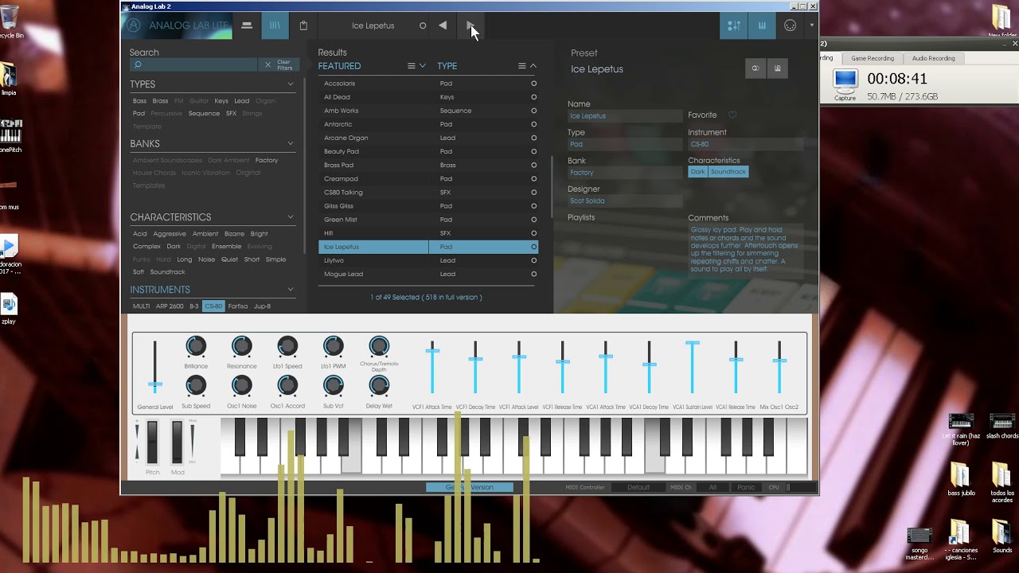
Task: Toggle sort arrow next to FEATURED column
Action: tap(423, 66)
